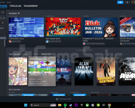Viewport: 135px width, 108px height.
Task: Open the Euro Truck Woven Wonders banner
Action: point(128,27)
